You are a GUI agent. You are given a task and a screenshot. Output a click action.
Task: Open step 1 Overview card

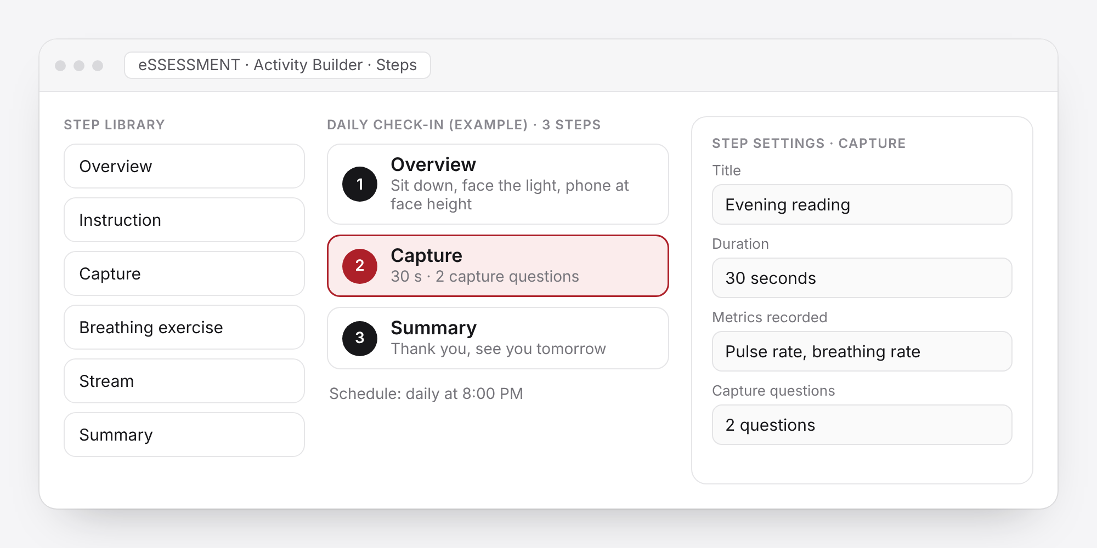[x=498, y=184]
